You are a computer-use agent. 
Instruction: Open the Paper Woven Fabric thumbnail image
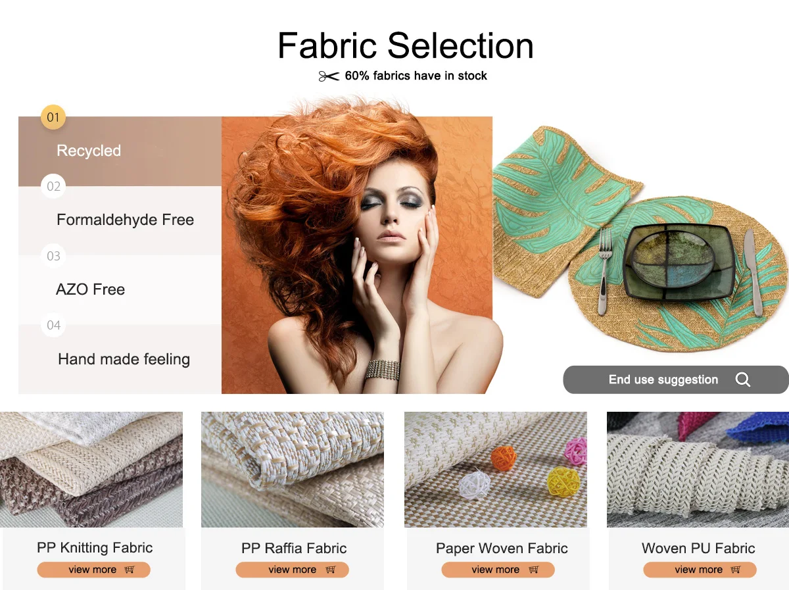[496, 470]
